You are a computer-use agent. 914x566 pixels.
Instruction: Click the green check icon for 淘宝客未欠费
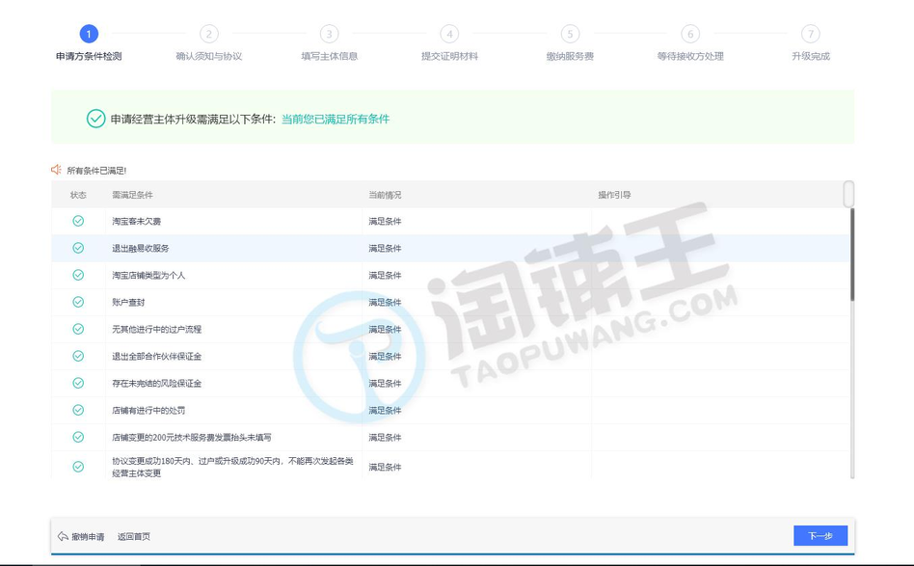point(78,221)
